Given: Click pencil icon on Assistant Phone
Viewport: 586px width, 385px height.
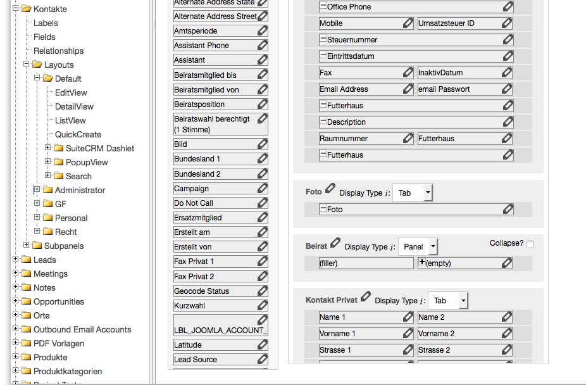Looking at the screenshot, I should [263, 45].
